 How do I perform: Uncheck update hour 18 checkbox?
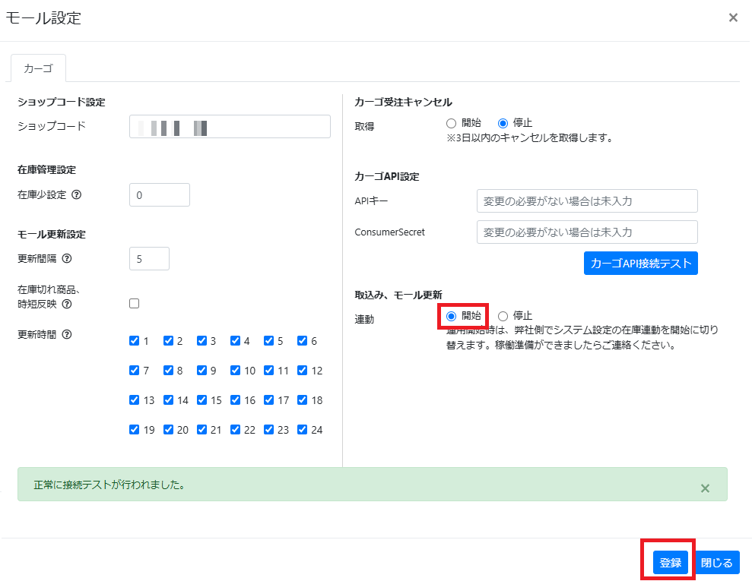pyautogui.click(x=302, y=400)
